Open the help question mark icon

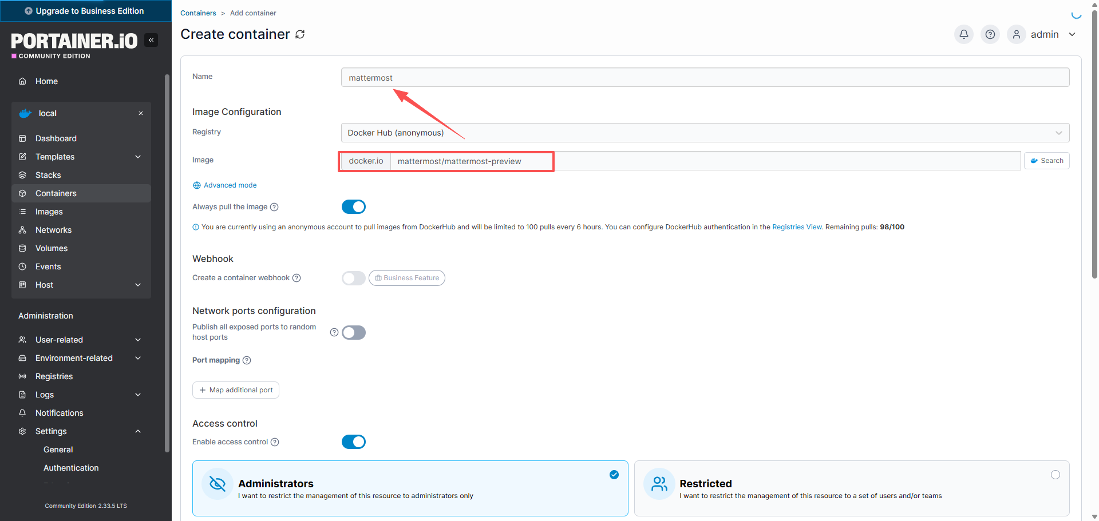(x=990, y=34)
